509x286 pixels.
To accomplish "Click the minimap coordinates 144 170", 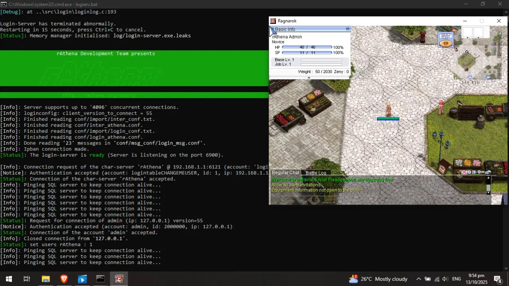I will point(470,83).
